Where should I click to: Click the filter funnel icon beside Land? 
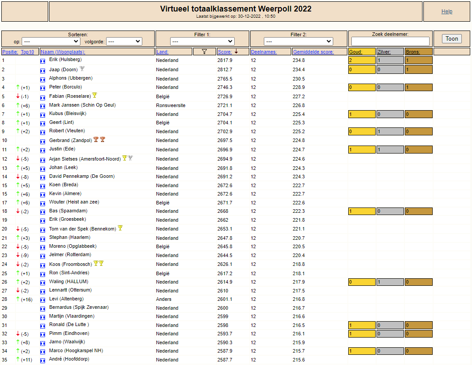pos(204,51)
